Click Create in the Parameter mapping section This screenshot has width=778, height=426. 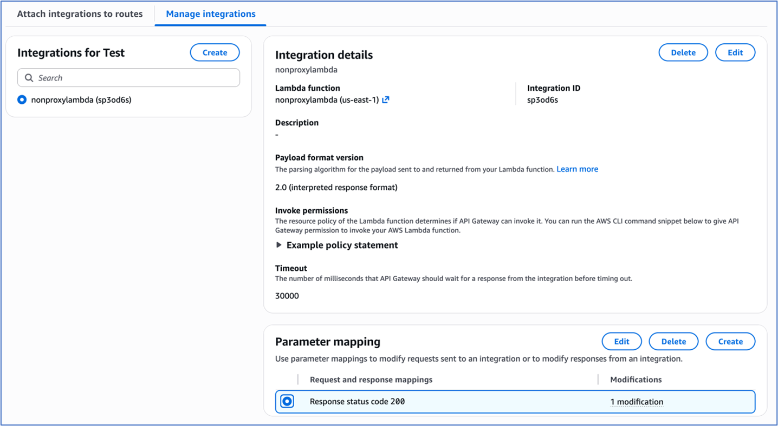point(730,341)
